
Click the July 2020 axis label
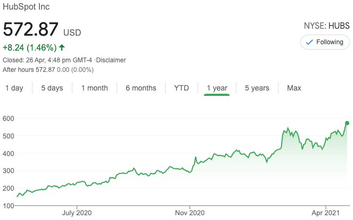pyautogui.click(x=77, y=211)
